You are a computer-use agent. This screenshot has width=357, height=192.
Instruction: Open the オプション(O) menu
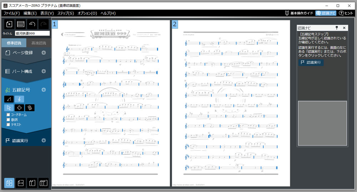click(87, 13)
